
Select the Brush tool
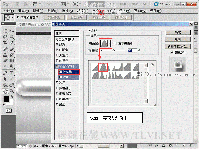coord(12,49)
